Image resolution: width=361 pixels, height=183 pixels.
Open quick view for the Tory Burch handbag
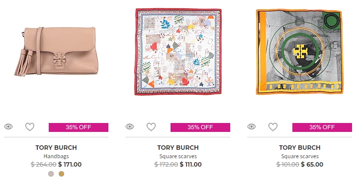click(x=8, y=126)
